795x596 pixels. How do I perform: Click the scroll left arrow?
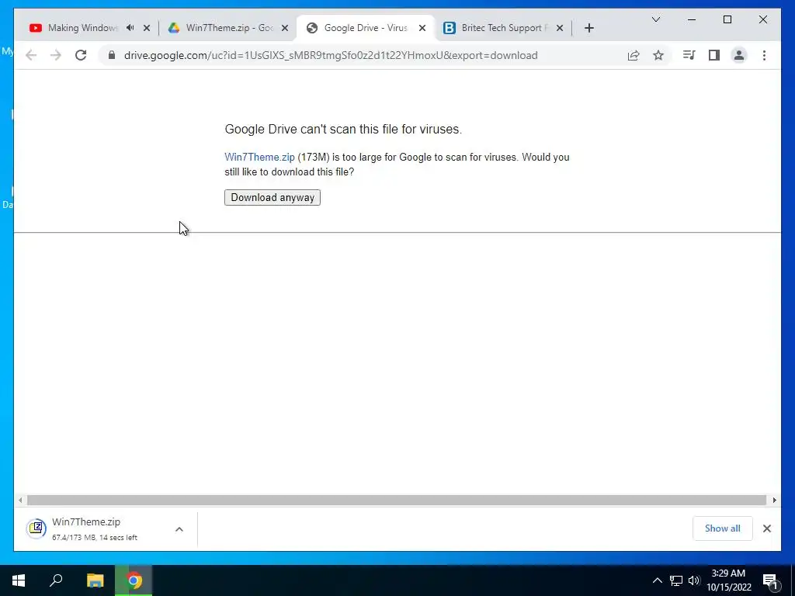click(x=20, y=501)
